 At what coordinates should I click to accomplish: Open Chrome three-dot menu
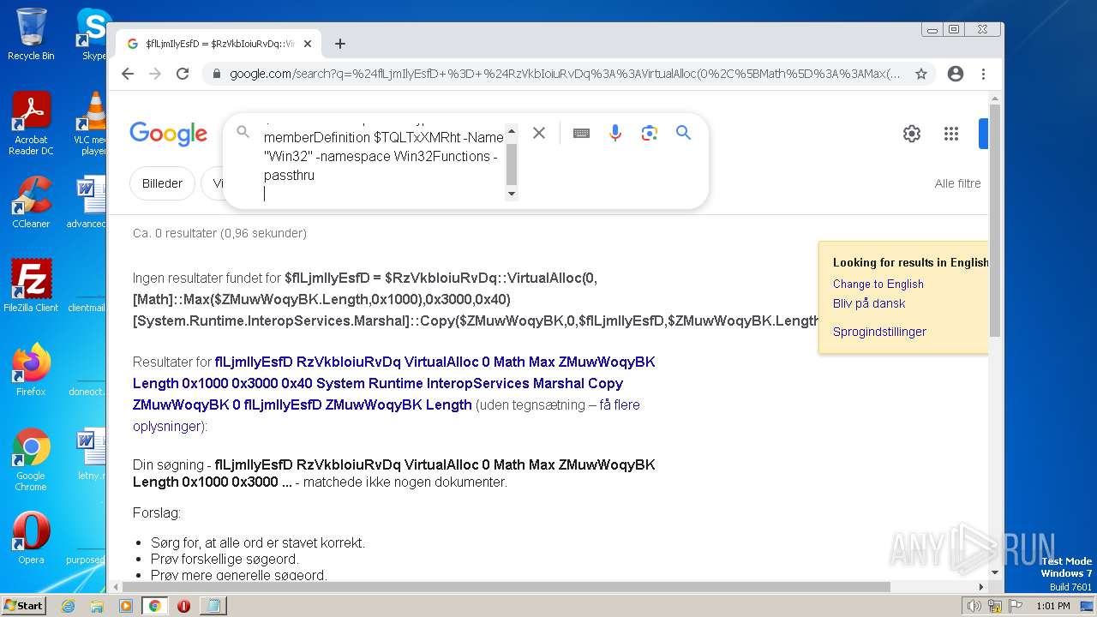[984, 74]
